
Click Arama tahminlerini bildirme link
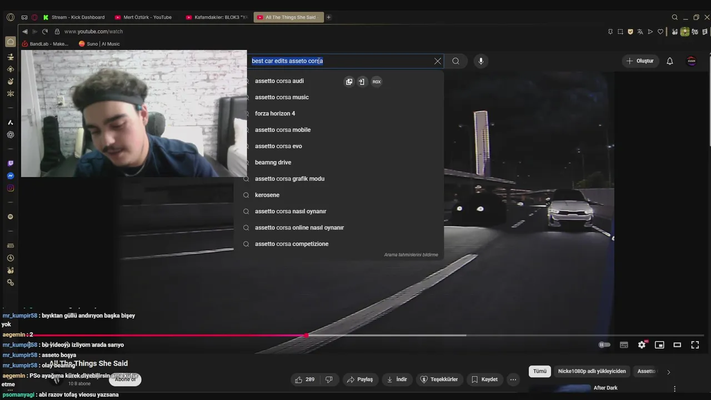tap(411, 254)
